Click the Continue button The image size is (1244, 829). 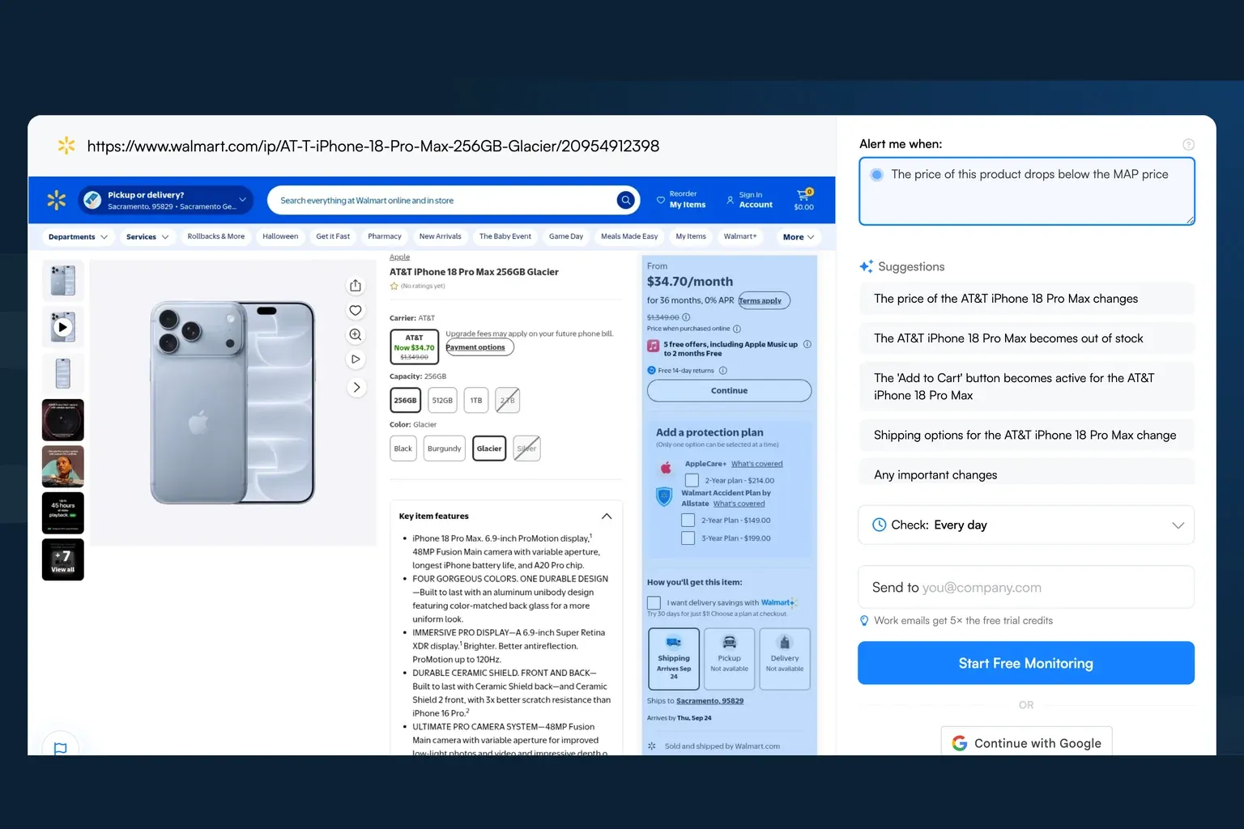[x=729, y=390]
